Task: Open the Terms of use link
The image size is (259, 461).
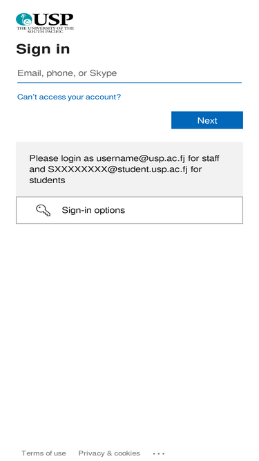Action: click(x=44, y=453)
